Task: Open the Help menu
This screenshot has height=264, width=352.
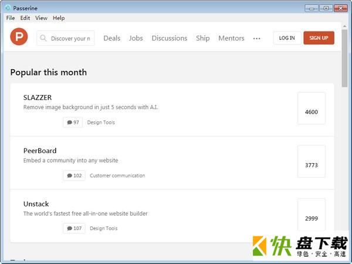Action: (59, 18)
